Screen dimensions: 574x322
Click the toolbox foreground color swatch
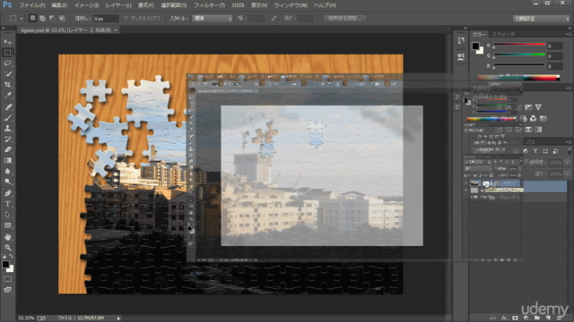[x=5, y=265]
